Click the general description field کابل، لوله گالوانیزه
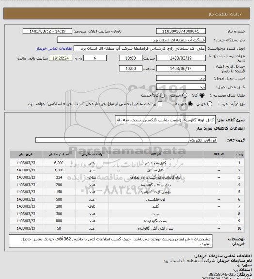The height and width of the screenshot is (279, 254). pos(165,120)
